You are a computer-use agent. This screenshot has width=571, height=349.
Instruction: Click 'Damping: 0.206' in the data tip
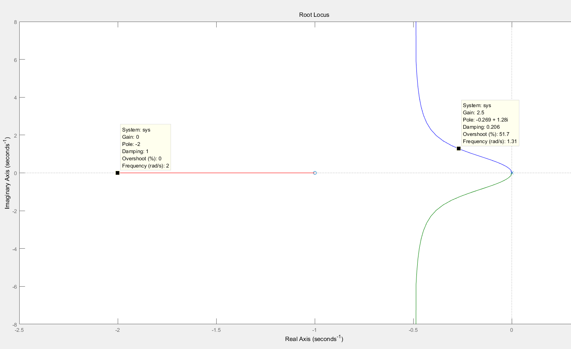(481, 127)
